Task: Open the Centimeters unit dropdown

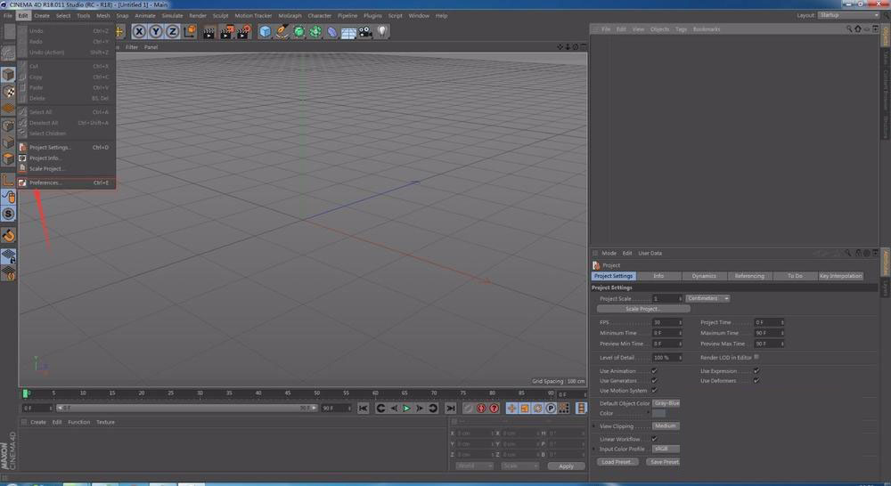Action: coord(707,298)
